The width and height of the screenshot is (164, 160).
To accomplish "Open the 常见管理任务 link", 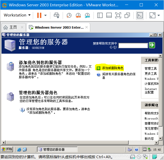I will (x=151, y=128).
